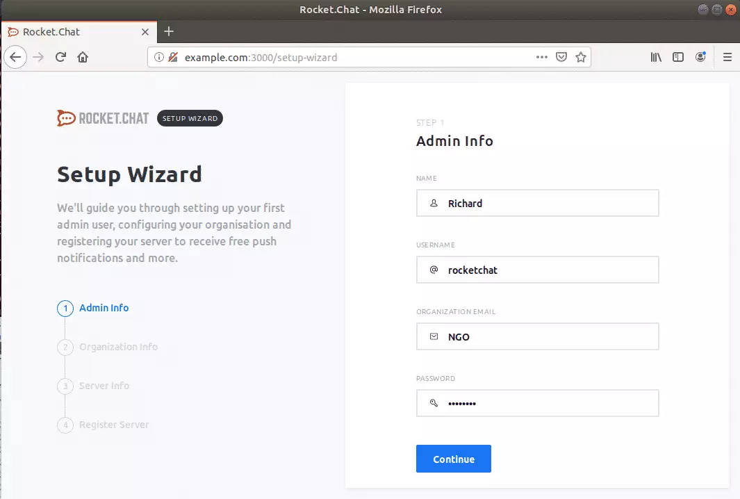Screen dimensions: 740x499
Task: Open the Firefox account icon
Action: click(701, 57)
